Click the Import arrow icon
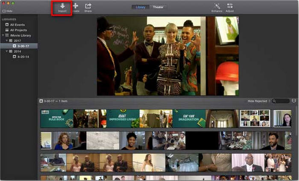 (x=62, y=6)
